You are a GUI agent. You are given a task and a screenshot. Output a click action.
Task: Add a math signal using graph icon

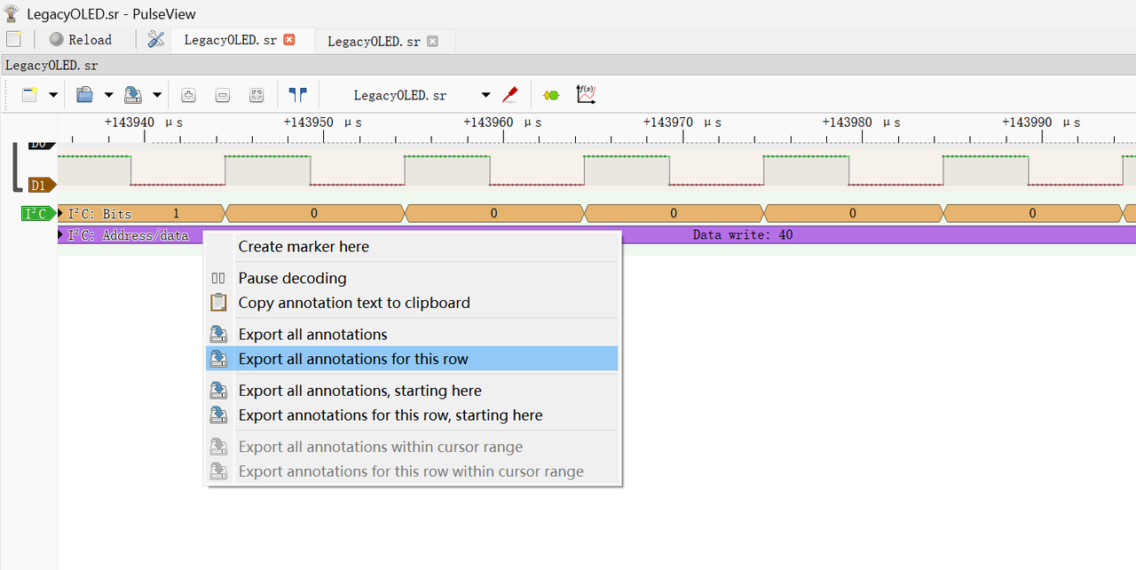click(x=586, y=95)
